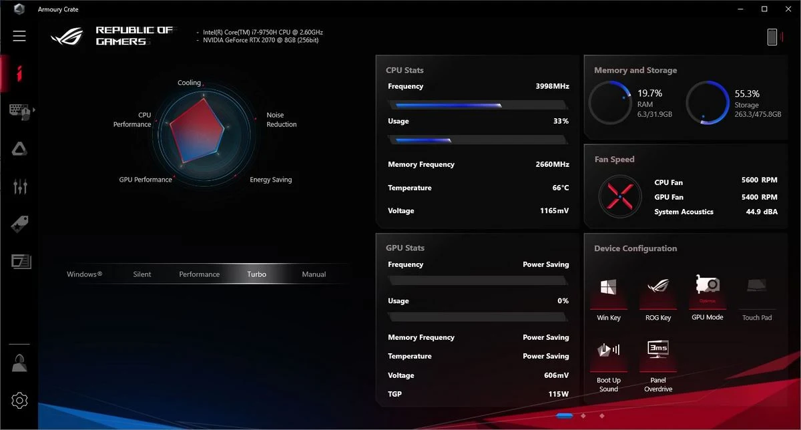
Task: Open the Devices sidebar icon
Action: coord(20,112)
